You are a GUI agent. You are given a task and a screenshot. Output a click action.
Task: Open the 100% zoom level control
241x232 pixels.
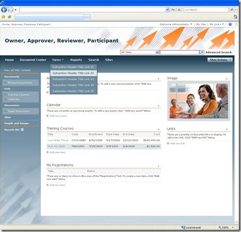tap(226, 228)
